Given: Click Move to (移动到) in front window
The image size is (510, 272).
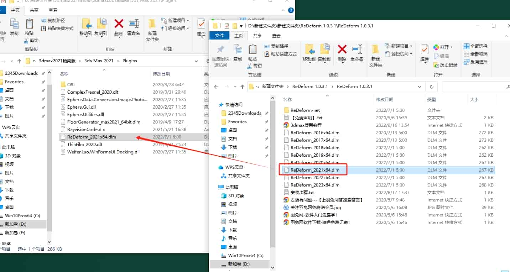Looking at the screenshot, I should point(309,53).
